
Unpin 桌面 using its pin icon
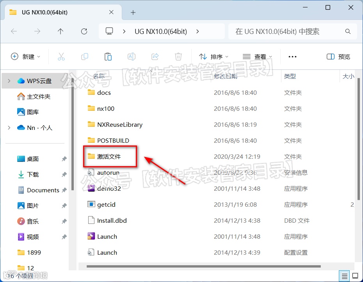pyautogui.click(x=64, y=159)
